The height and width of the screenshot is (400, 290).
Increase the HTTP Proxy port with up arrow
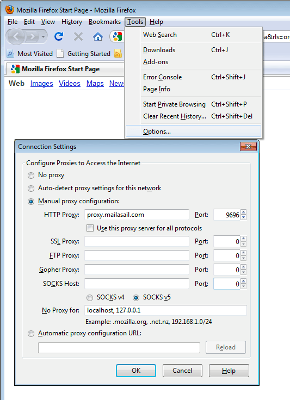[244, 212]
